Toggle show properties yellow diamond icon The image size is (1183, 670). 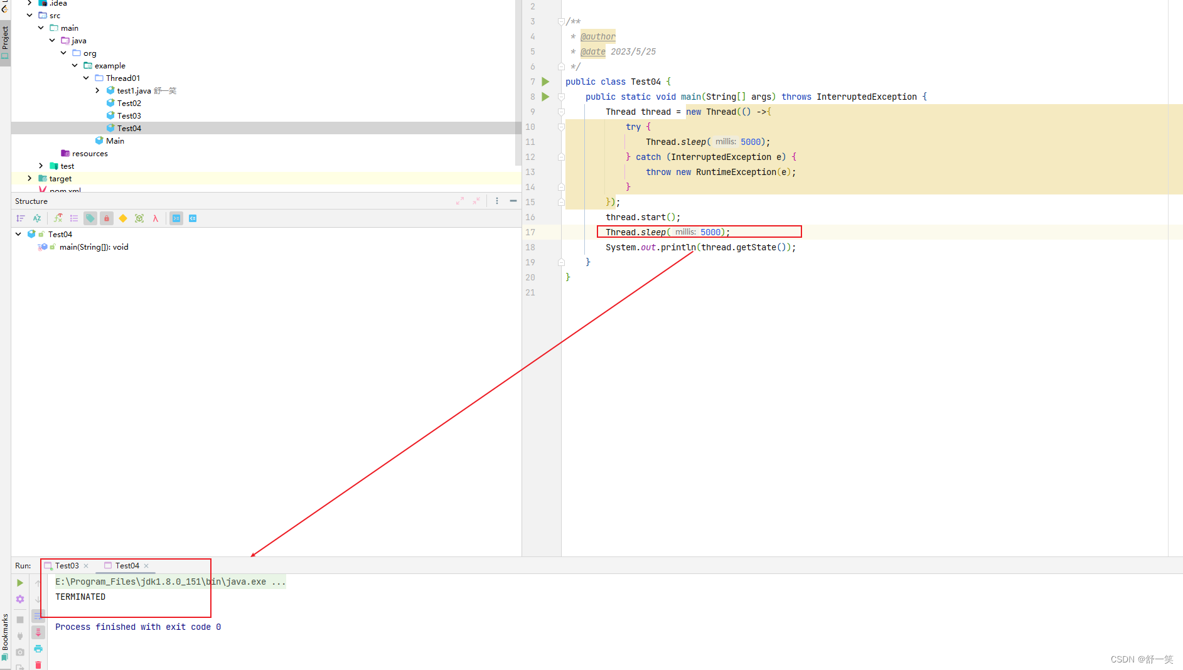pyautogui.click(x=123, y=218)
